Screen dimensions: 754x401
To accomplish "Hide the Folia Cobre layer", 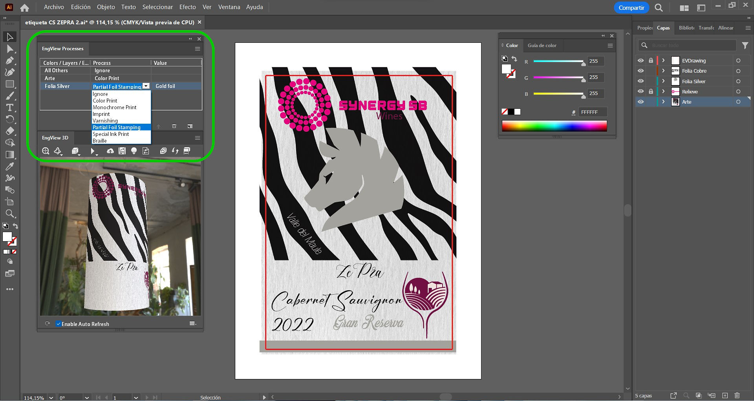I will pos(641,71).
